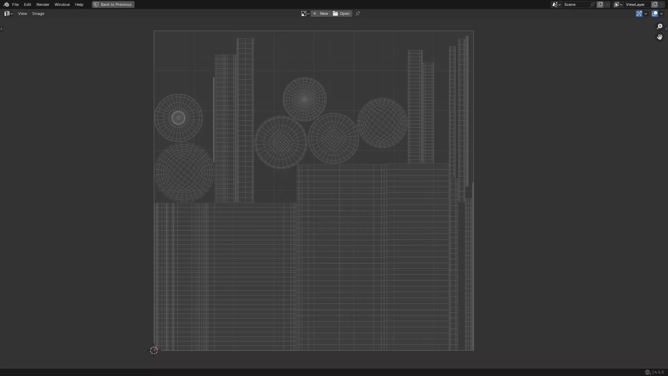Open the Image menu in header
668x376 pixels.
pos(38,14)
